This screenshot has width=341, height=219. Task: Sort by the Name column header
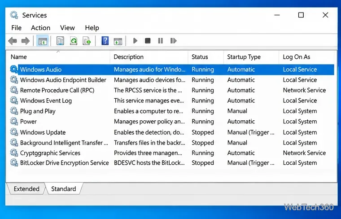pyautogui.click(x=58, y=57)
